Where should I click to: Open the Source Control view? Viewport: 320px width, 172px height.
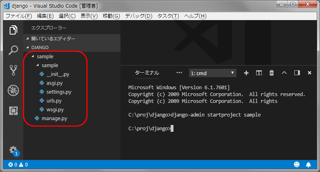pos(13,70)
